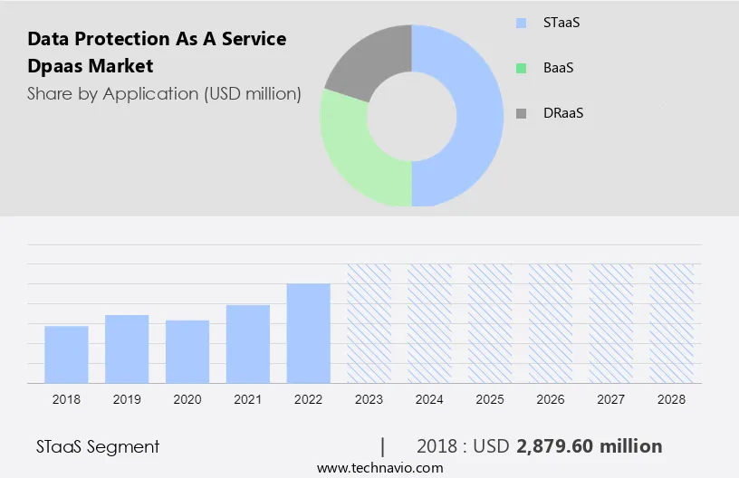Screen dimensions: 739x478
Task: Click the 2018 bar in chart
Action: coord(66,354)
